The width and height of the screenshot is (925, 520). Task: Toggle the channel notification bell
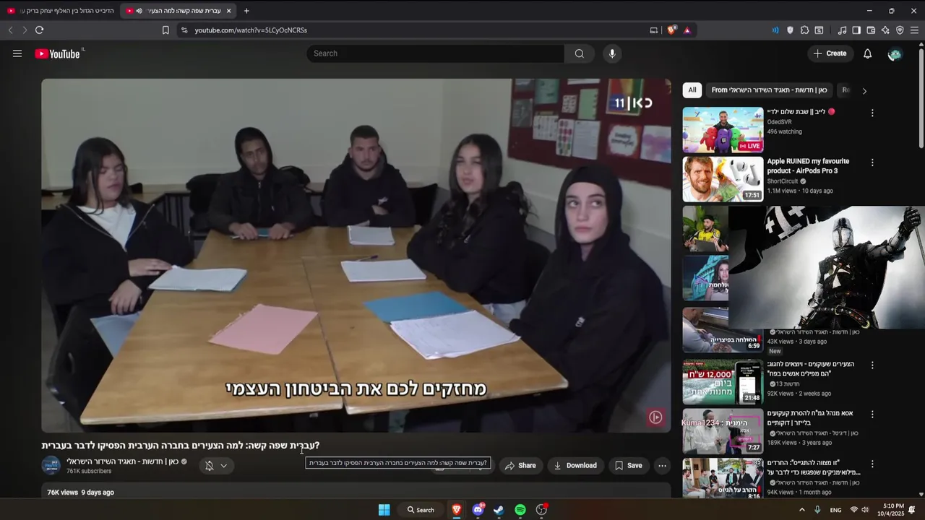pyautogui.click(x=209, y=466)
